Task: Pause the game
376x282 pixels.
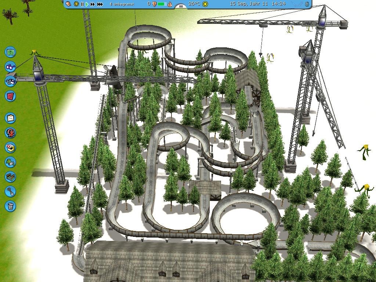Action: pos(82,4)
